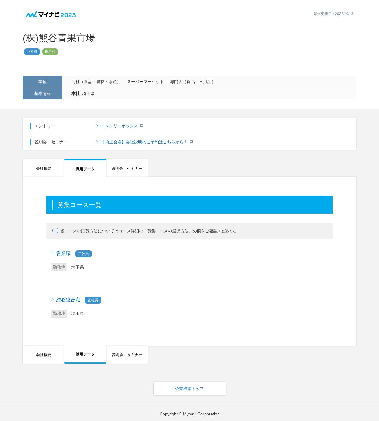Click the arrow before エントリーボックス
The image size is (379, 421).
point(97,126)
